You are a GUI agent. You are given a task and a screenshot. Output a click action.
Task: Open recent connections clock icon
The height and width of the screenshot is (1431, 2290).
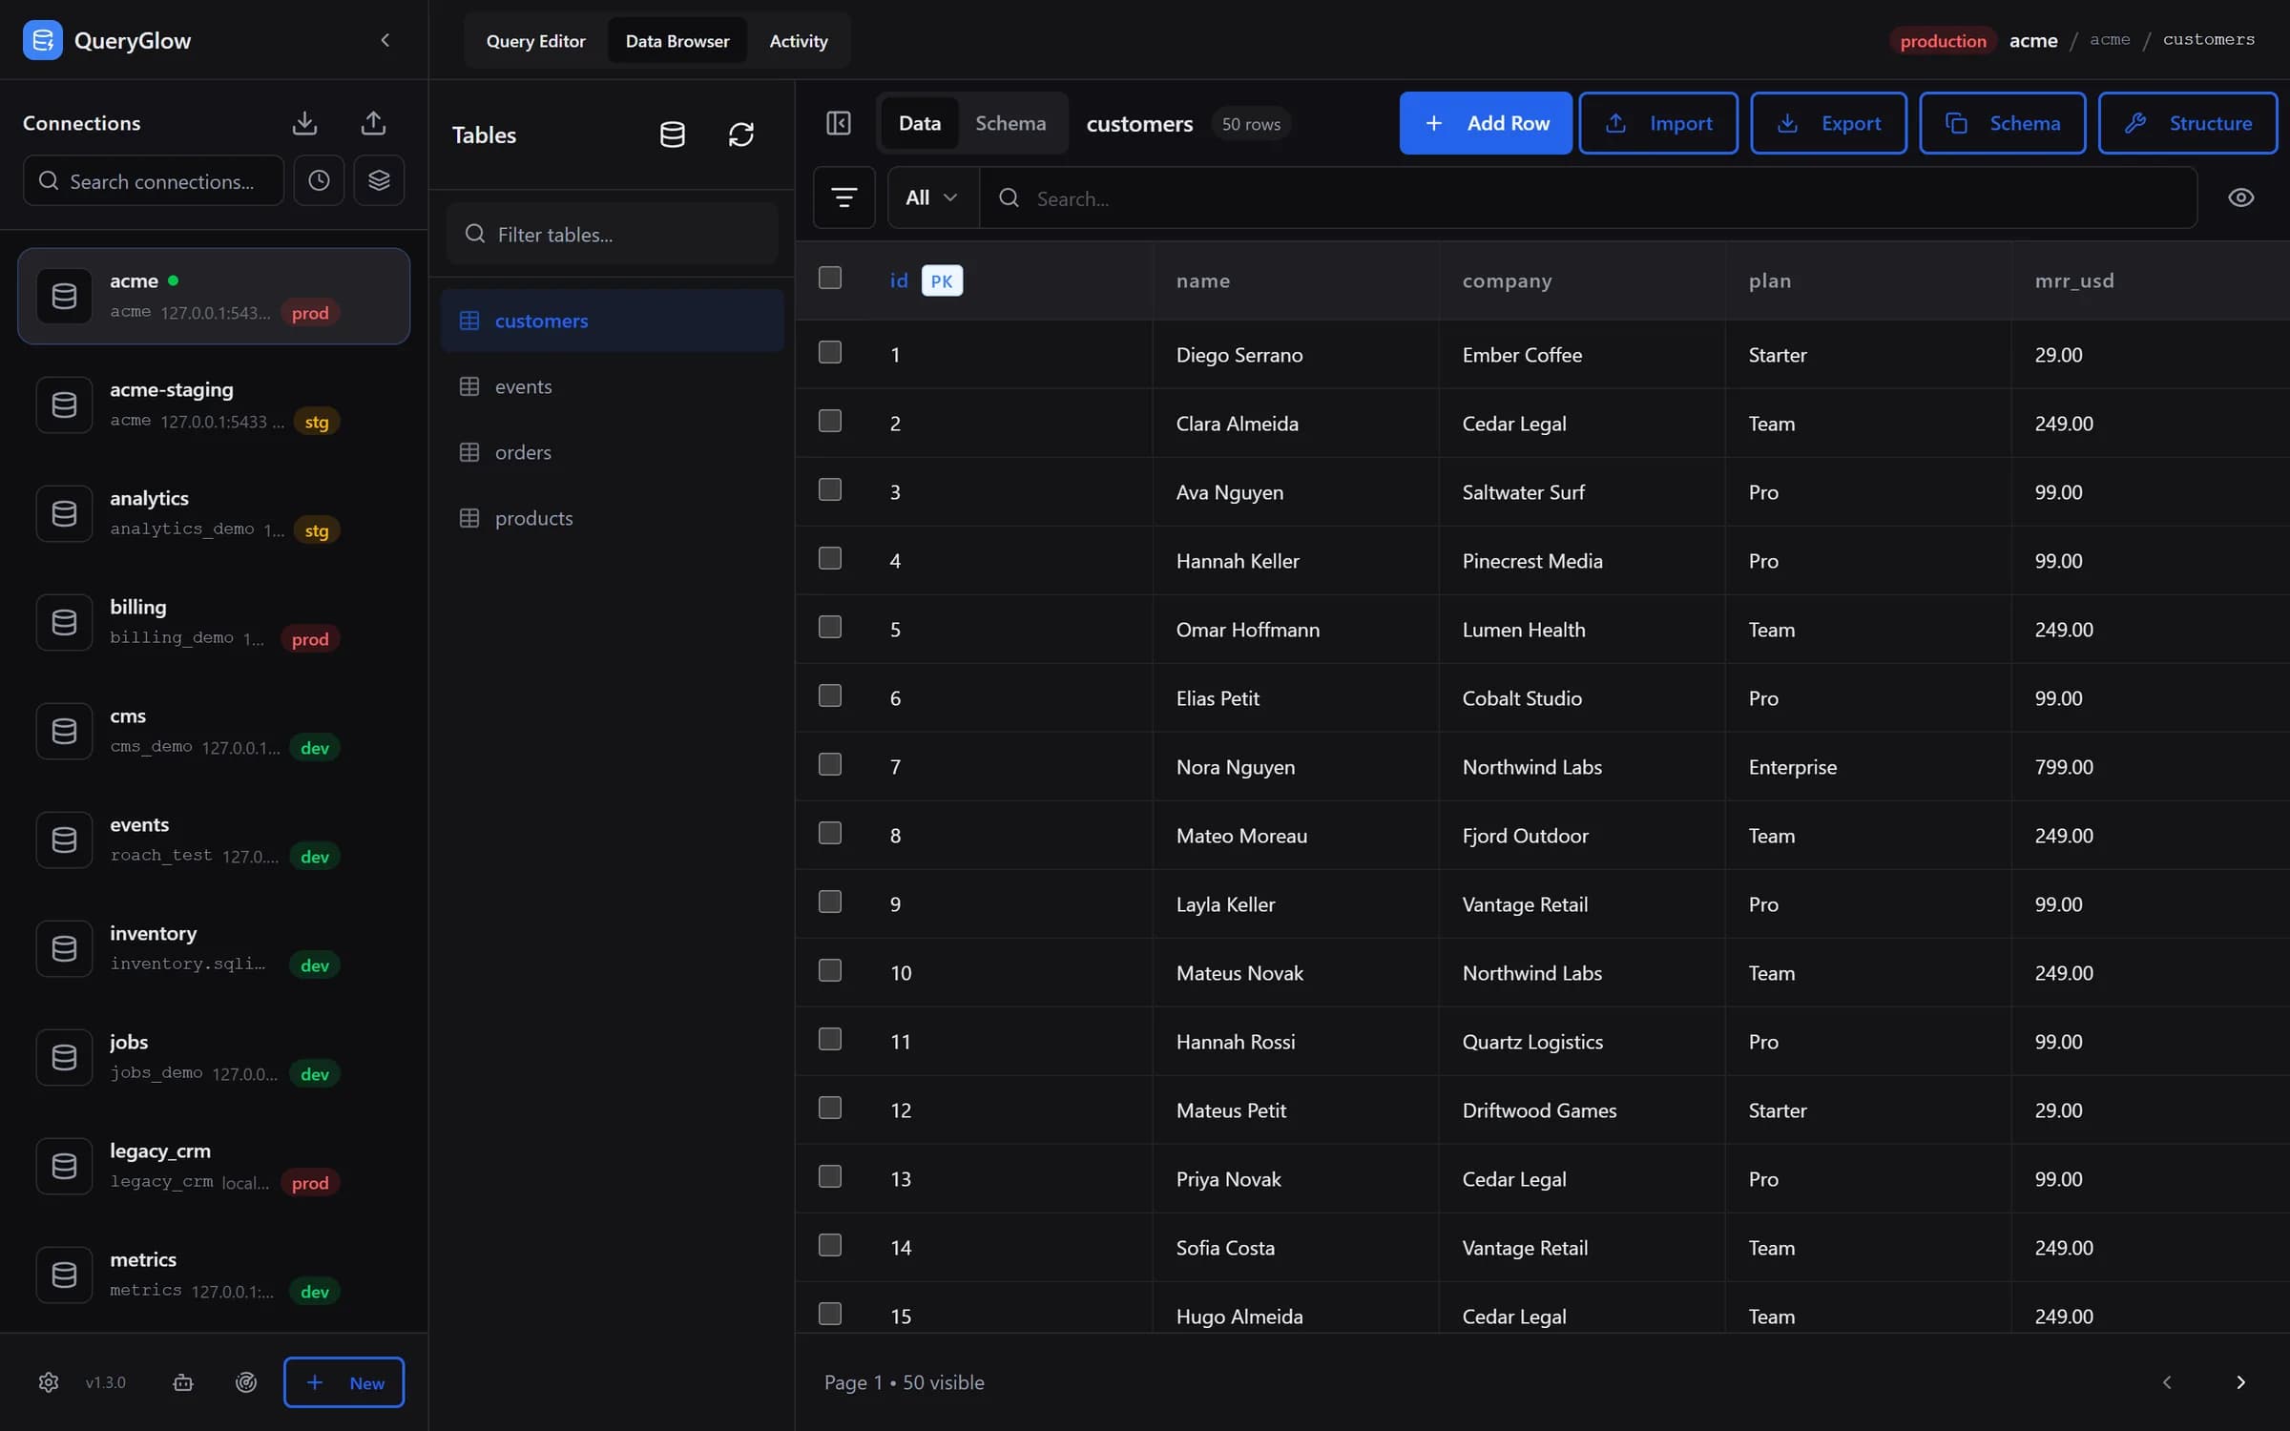[x=319, y=180]
